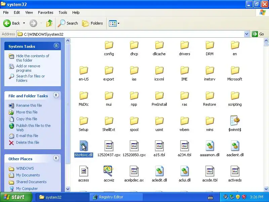Select the aaclient.dll file icon
This screenshot has width=269, height=202.
pyautogui.click(x=235, y=146)
